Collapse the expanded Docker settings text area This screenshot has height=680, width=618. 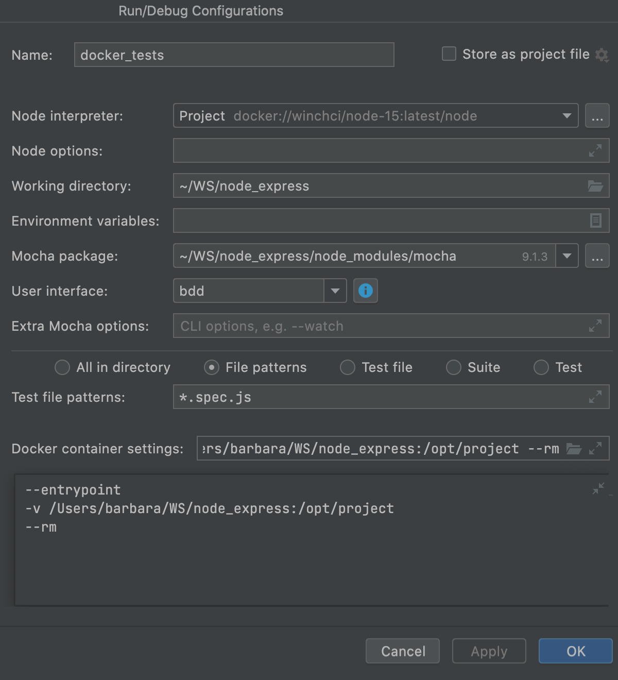[x=598, y=488]
